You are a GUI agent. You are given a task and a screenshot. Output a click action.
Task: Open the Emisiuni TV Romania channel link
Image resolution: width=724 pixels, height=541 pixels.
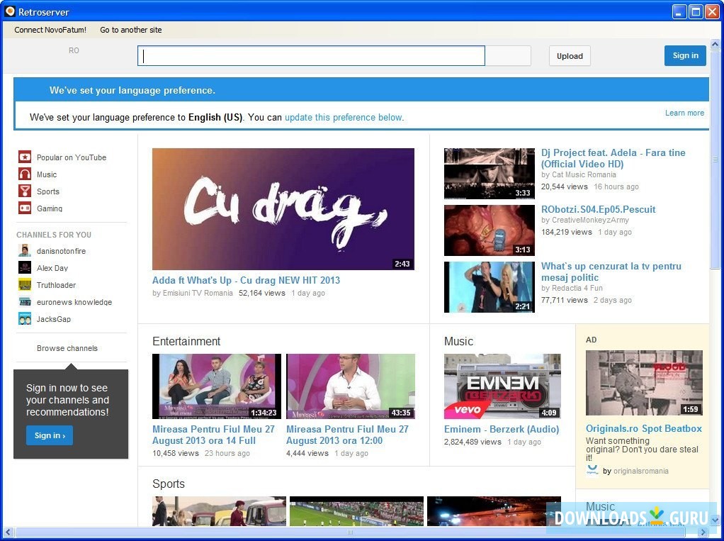pyautogui.click(x=198, y=293)
